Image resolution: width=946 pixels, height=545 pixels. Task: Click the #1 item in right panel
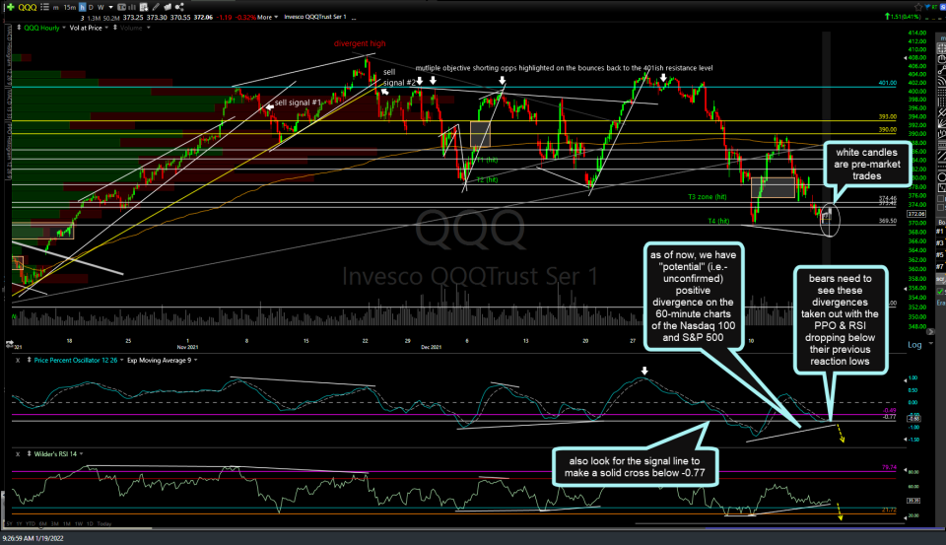[940, 232]
